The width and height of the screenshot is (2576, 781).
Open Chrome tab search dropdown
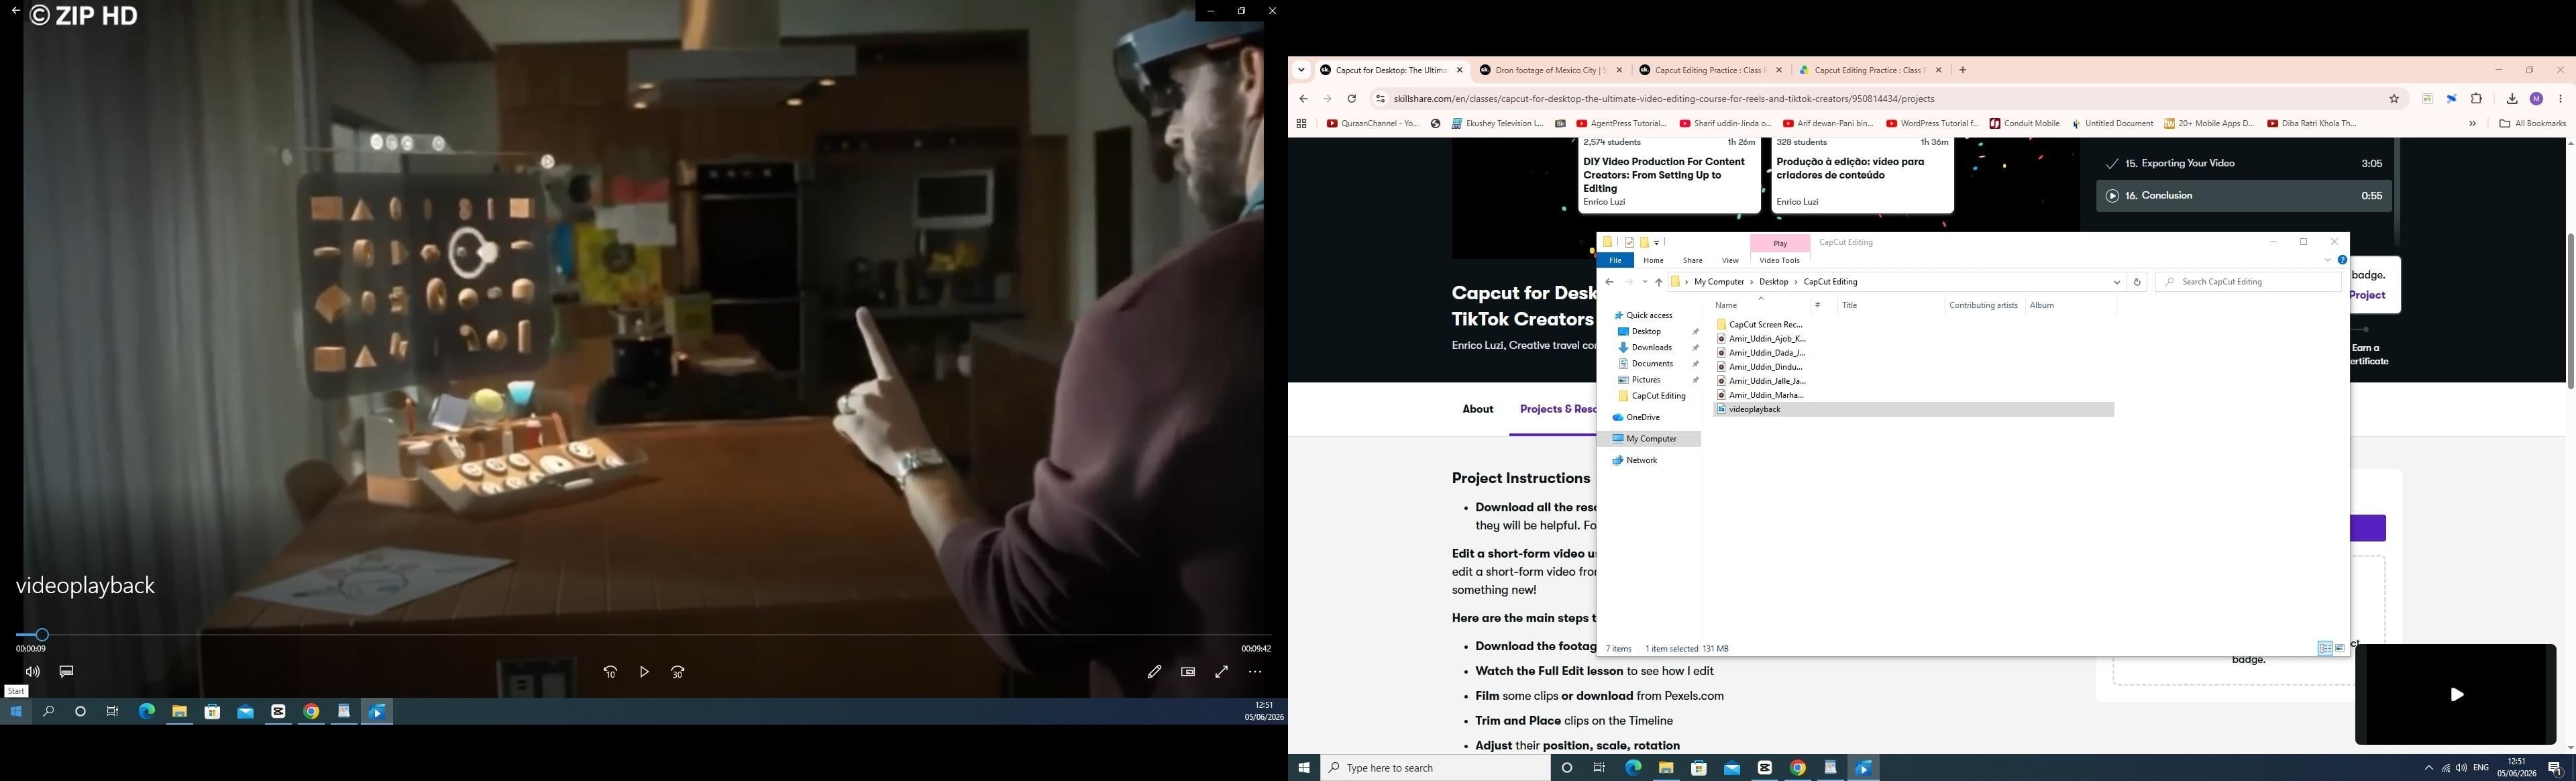1301,70
